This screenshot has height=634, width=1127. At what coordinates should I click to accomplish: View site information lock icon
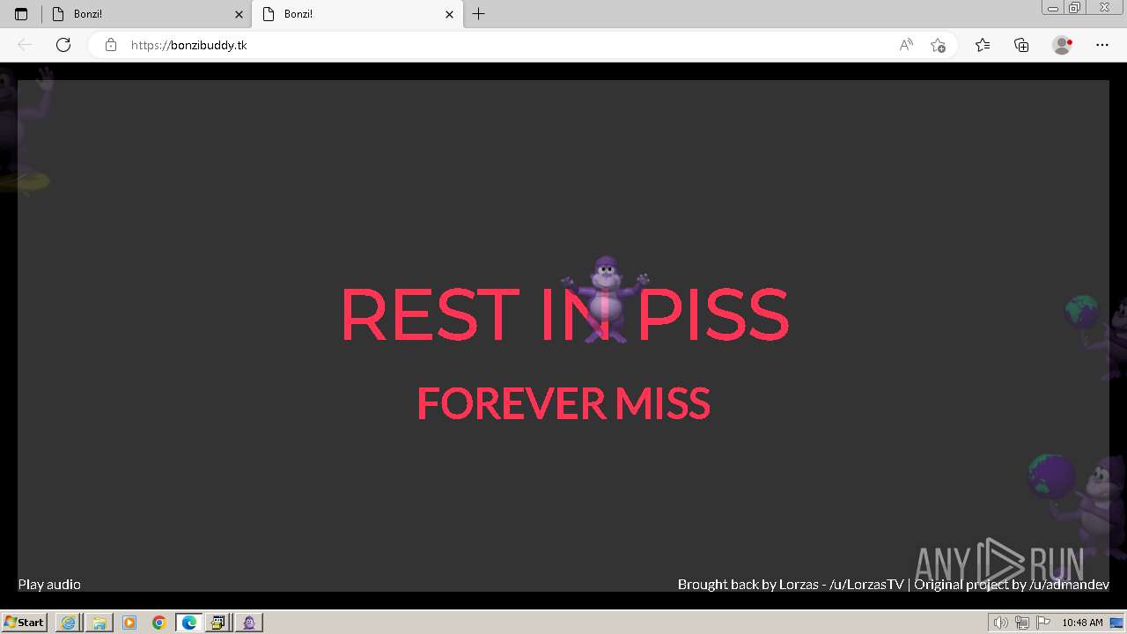click(x=111, y=45)
